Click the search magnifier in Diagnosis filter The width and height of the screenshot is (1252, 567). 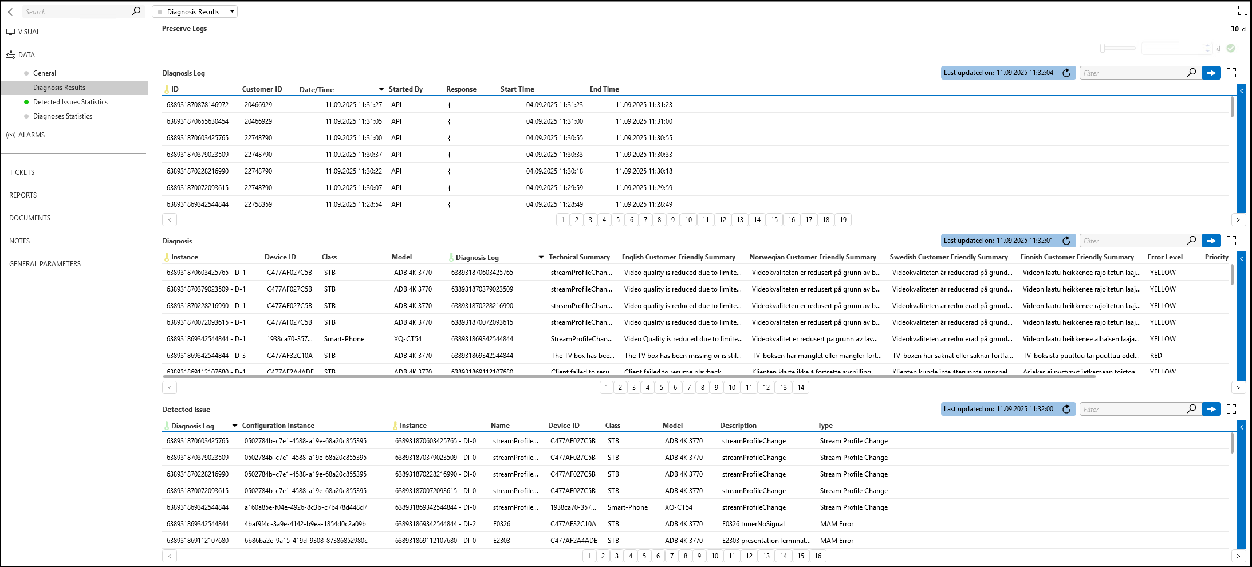pos(1192,241)
